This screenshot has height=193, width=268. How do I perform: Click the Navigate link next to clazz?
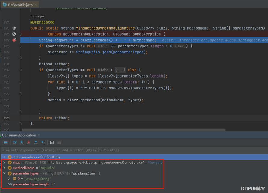[x=155, y=162]
